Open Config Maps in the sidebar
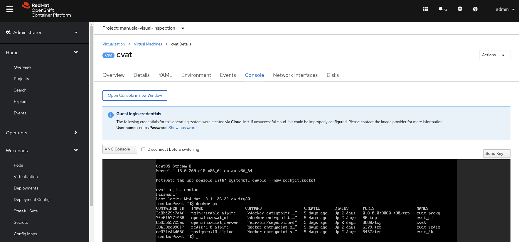519x242 pixels. [25, 234]
